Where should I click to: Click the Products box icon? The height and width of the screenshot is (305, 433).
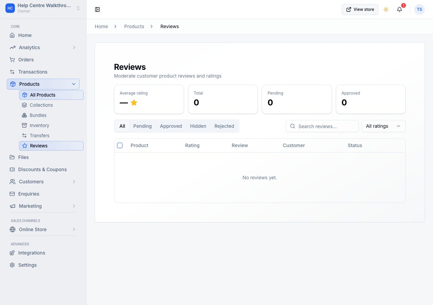pyautogui.click(x=13, y=84)
